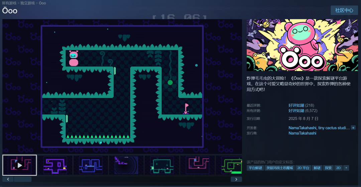
Task: Select the 平台解谜 tag
Action: [x=255, y=168]
